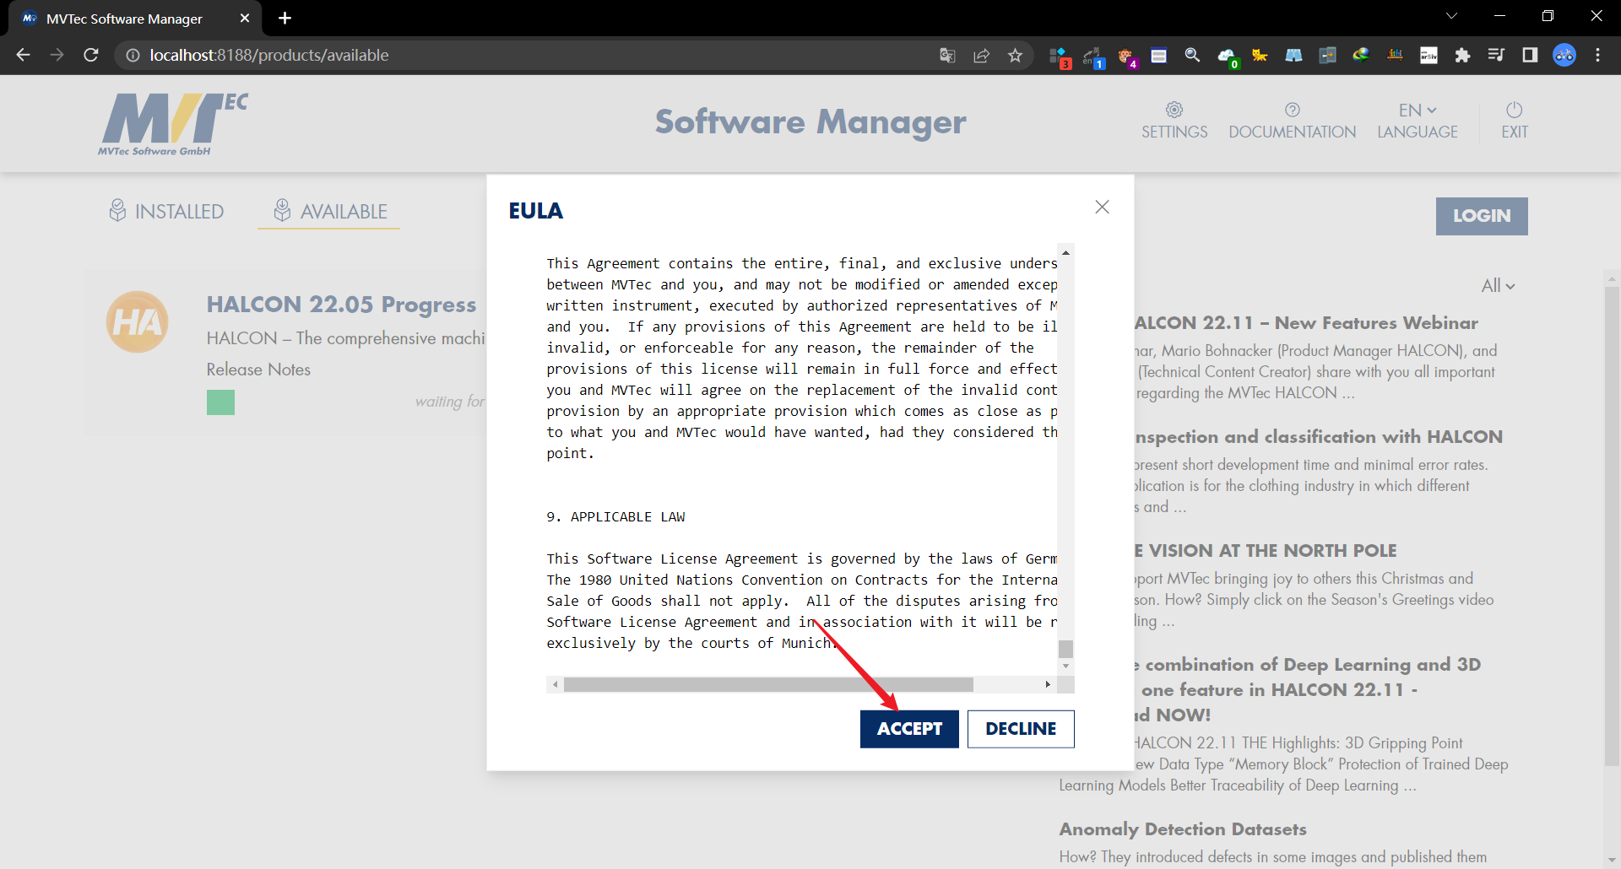Open the All filter dropdown
The image size is (1621, 869).
tap(1498, 286)
